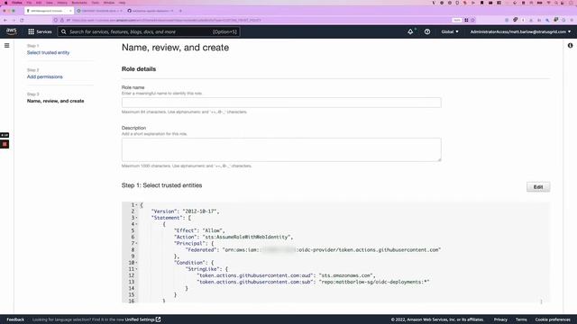Click the AWS logo home icon
This screenshot has height=324, width=577.
[x=12, y=31]
